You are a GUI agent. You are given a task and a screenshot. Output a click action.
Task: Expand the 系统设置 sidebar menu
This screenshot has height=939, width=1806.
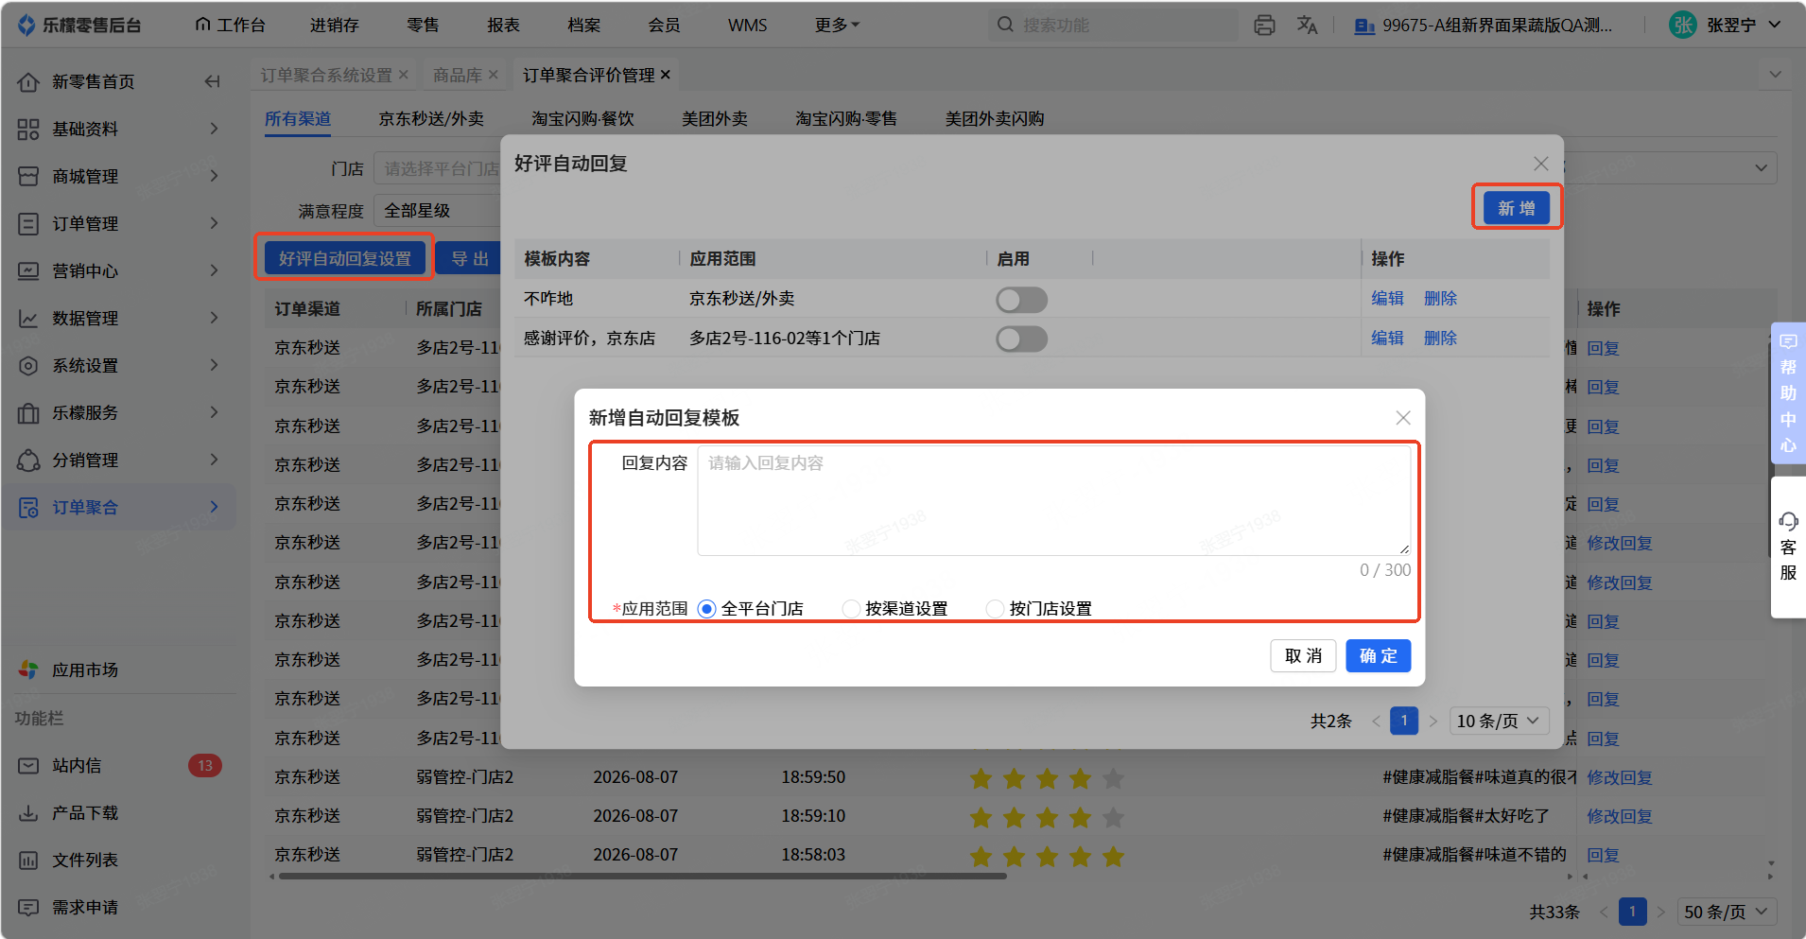click(x=215, y=365)
